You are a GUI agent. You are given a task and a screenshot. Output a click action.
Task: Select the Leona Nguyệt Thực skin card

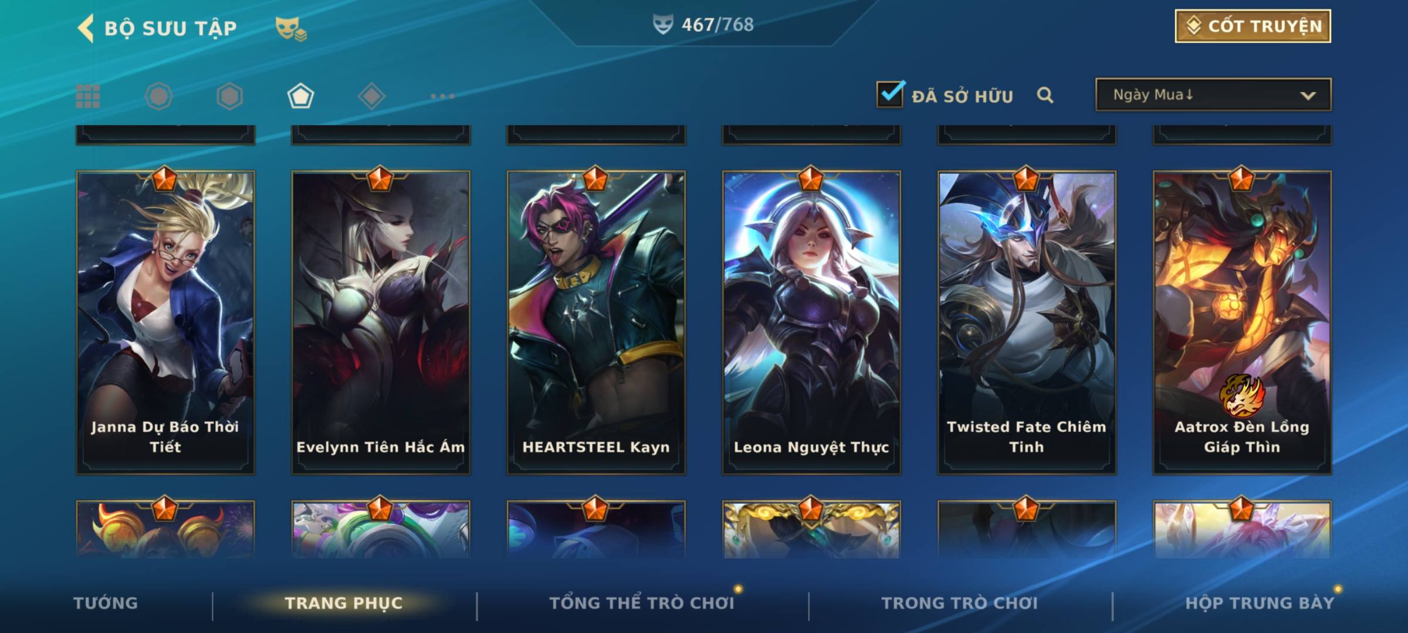click(811, 322)
